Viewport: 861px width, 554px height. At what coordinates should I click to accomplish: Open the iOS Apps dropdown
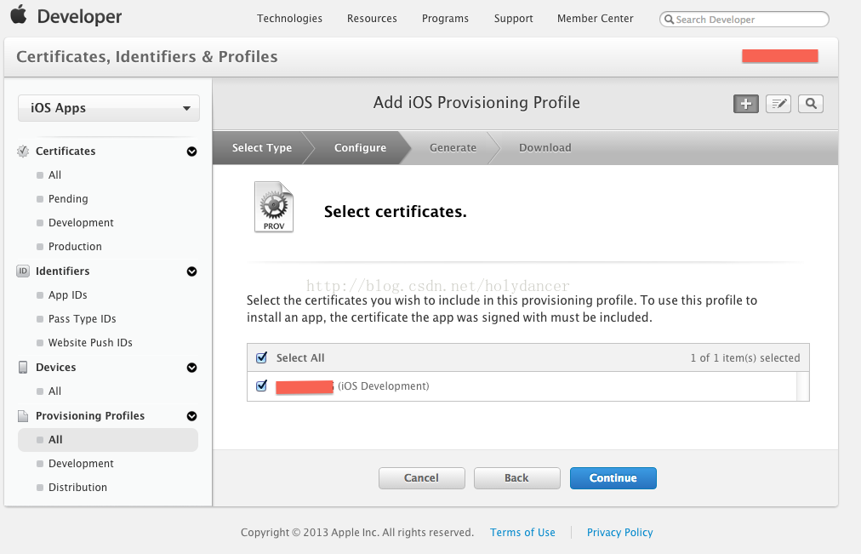[109, 108]
